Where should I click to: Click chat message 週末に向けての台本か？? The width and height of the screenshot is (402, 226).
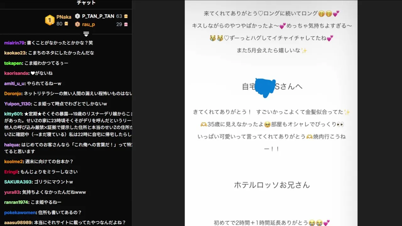[49, 162]
